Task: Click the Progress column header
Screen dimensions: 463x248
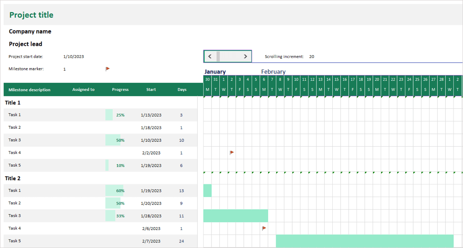Action: pyautogui.click(x=120, y=90)
